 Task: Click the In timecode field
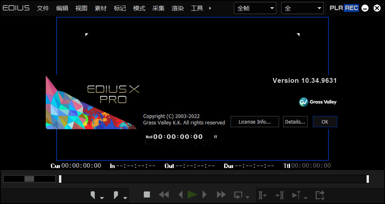pos(133,166)
